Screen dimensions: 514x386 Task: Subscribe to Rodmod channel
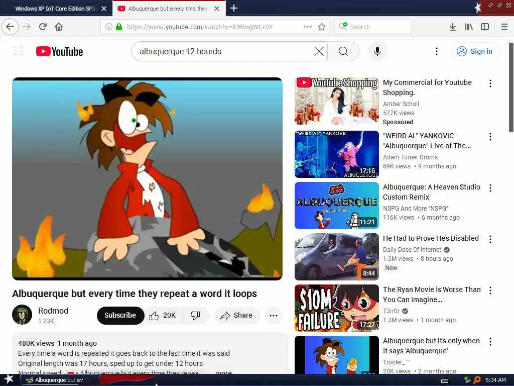tap(120, 315)
